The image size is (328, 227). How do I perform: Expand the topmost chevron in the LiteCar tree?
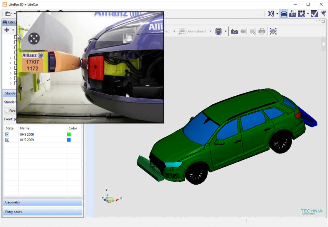click(x=11, y=58)
